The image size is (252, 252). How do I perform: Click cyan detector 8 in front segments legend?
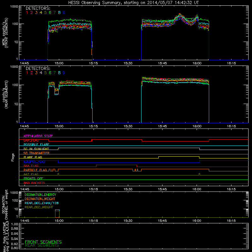59,13
